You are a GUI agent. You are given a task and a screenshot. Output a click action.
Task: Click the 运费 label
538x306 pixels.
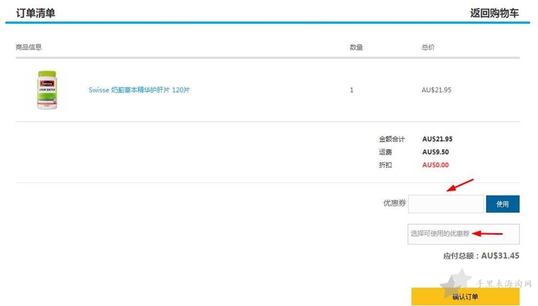coord(385,152)
